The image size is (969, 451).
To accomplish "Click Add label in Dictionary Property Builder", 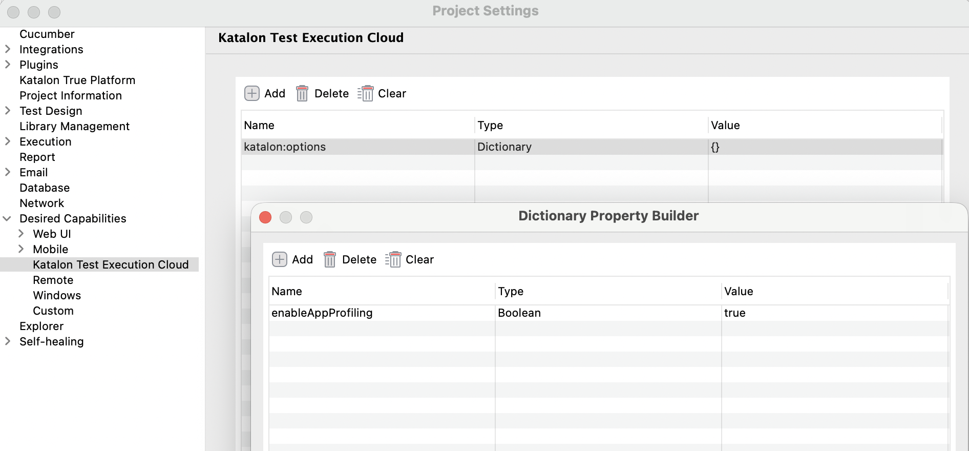I will pos(303,259).
